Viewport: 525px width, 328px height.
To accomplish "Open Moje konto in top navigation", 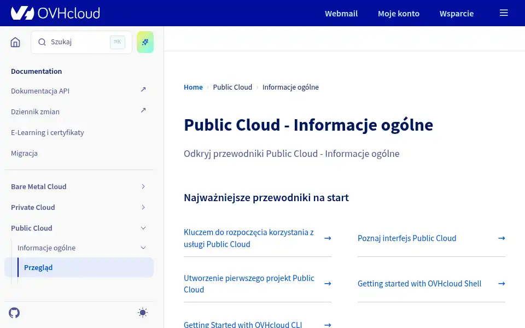I will 399,13.
